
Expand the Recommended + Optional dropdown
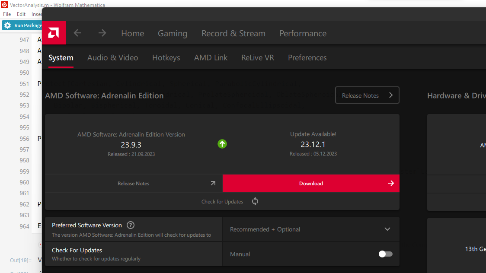(x=311, y=229)
